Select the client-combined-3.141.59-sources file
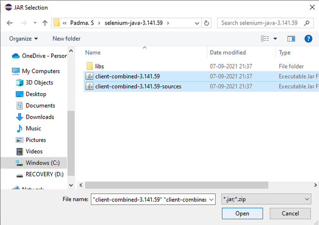The width and height of the screenshot is (319, 225). tap(138, 86)
